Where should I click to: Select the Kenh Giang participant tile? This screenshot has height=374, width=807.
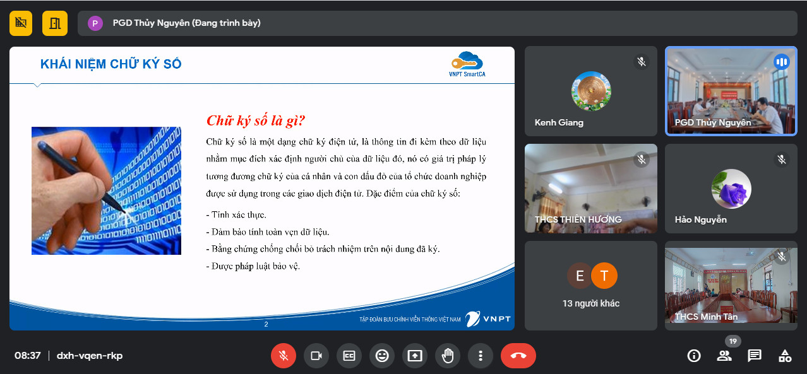point(590,91)
